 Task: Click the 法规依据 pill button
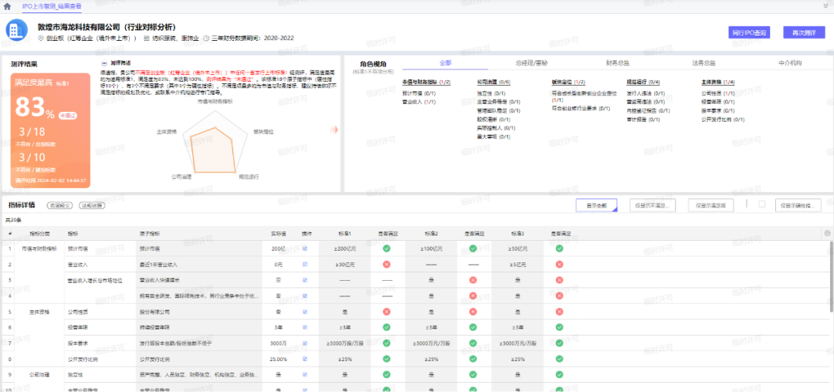coord(93,205)
